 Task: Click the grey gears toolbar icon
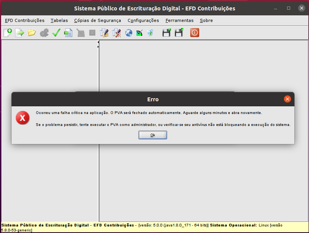(44, 33)
